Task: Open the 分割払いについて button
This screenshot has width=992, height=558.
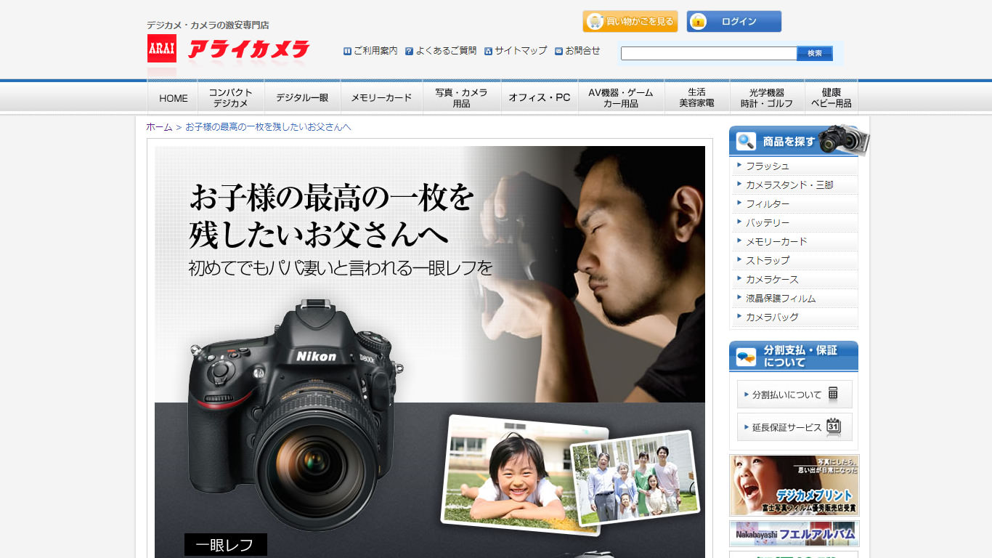Action: click(794, 395)
